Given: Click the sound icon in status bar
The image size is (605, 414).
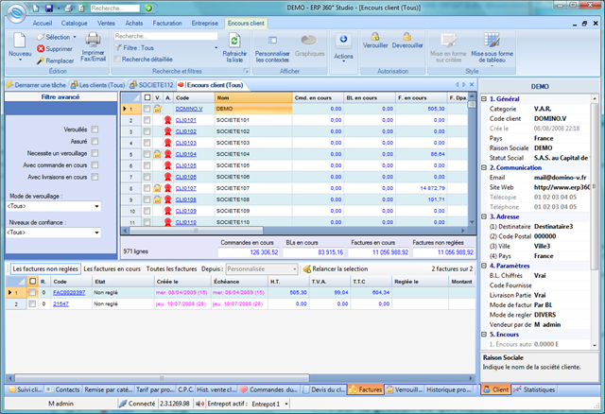Looking at the screenshot, I should pyautogui.click(x=199, y=404).
